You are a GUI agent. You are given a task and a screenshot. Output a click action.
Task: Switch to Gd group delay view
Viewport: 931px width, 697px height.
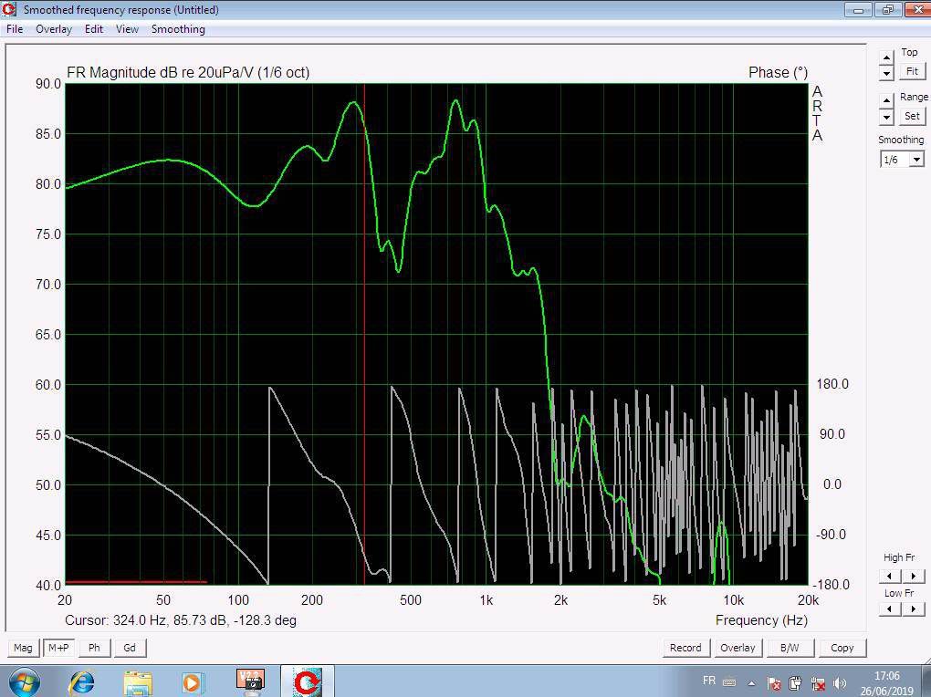(x=130, y=648)
